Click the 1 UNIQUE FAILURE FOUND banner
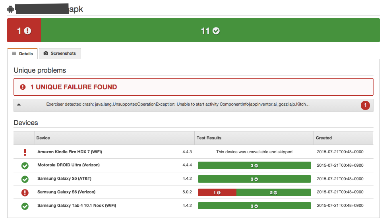The height and width of the screenshot is (218, 391). click(x=194, y=87)
